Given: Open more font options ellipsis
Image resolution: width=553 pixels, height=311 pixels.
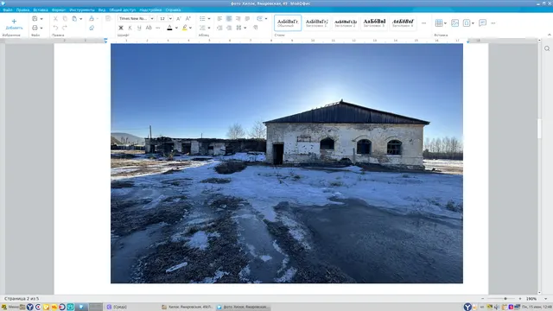Looking at the screenshot, I should 158,28.
